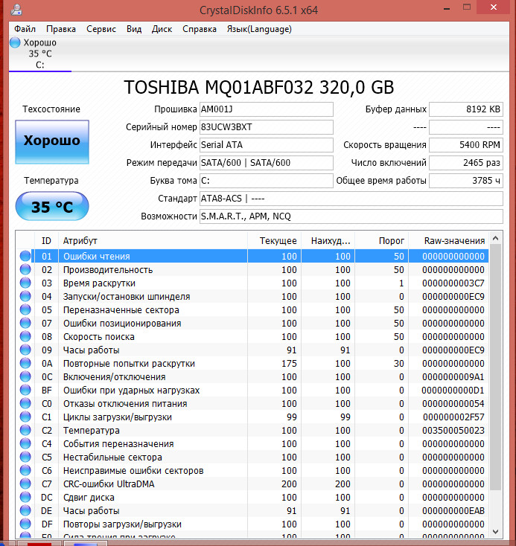Click the total hours field 3785 ч
The image size is (516, 546).
pos(466,180)
